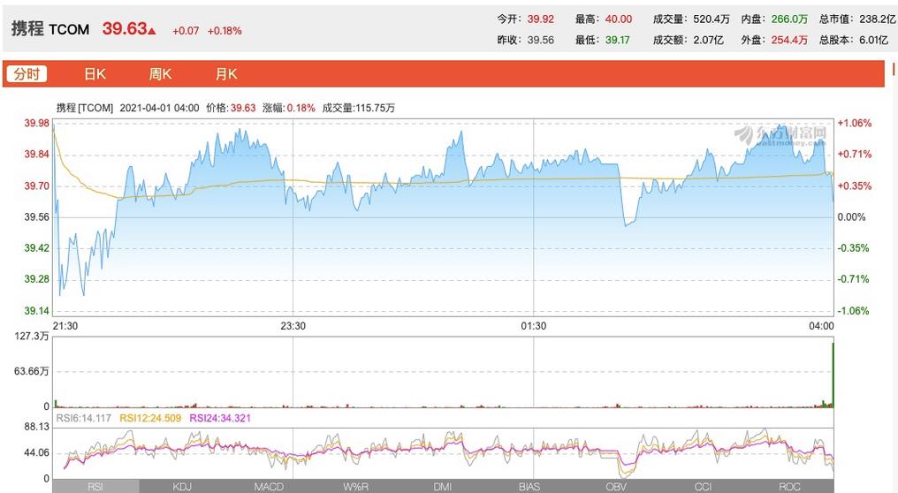Click the 外盘 254.4万 value
Image resolution: width=898 pixels, height=493 pixels.
(x=789, y=40)
